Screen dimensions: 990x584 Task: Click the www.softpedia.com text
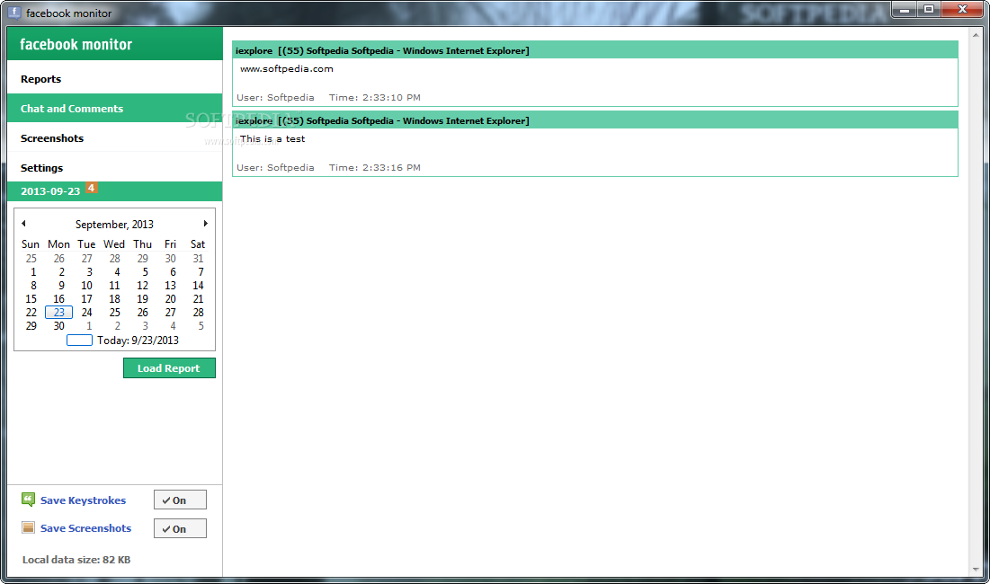(287, 69)
